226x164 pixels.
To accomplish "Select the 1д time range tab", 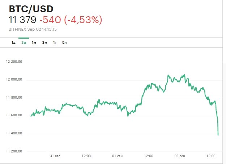I will 13,43.
